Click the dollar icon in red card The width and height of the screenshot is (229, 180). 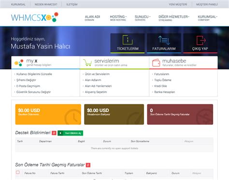[x=205, y=116]
